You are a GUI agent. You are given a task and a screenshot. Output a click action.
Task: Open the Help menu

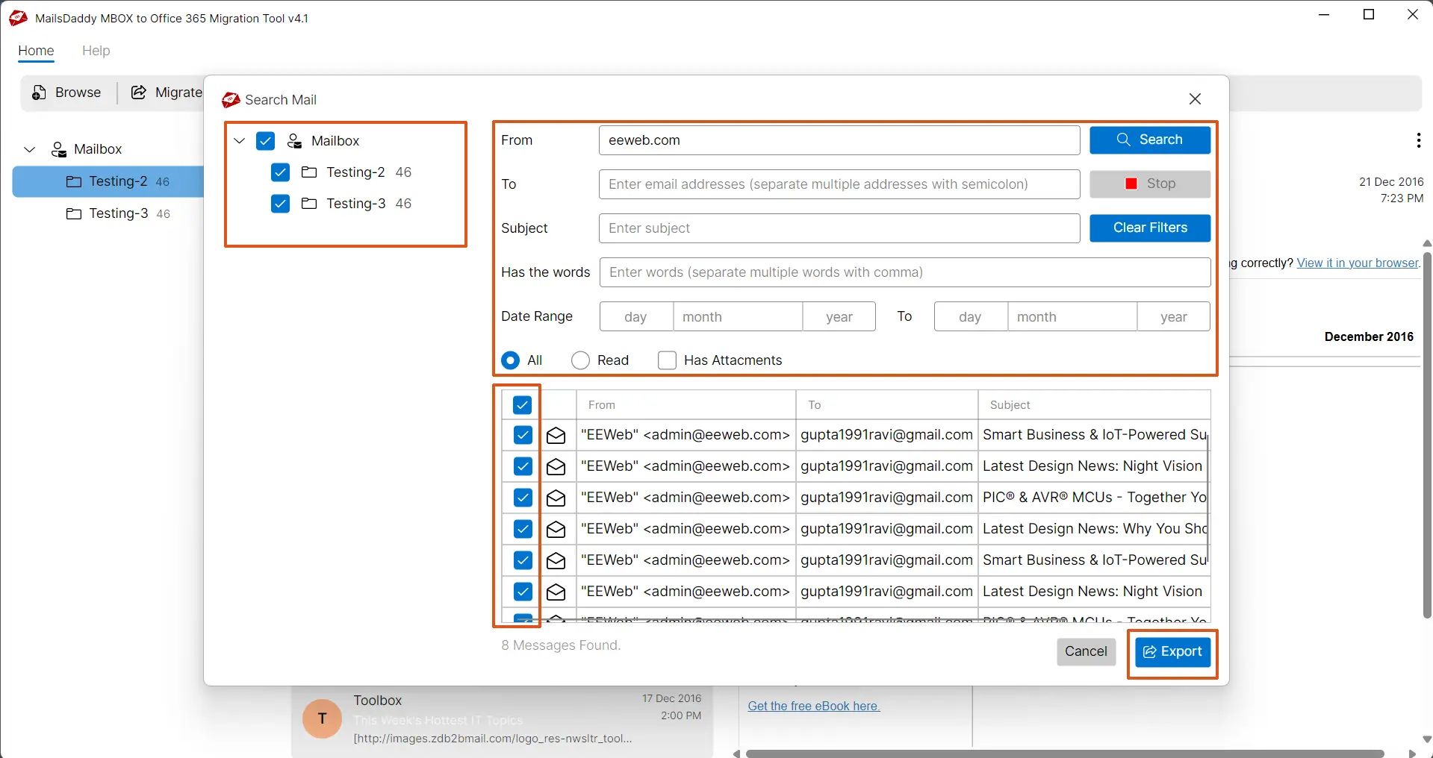96,51
